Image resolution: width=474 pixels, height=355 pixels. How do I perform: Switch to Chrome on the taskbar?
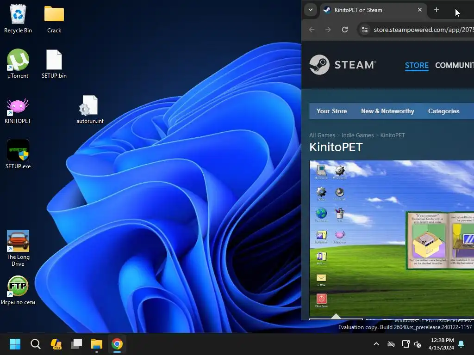117,344
